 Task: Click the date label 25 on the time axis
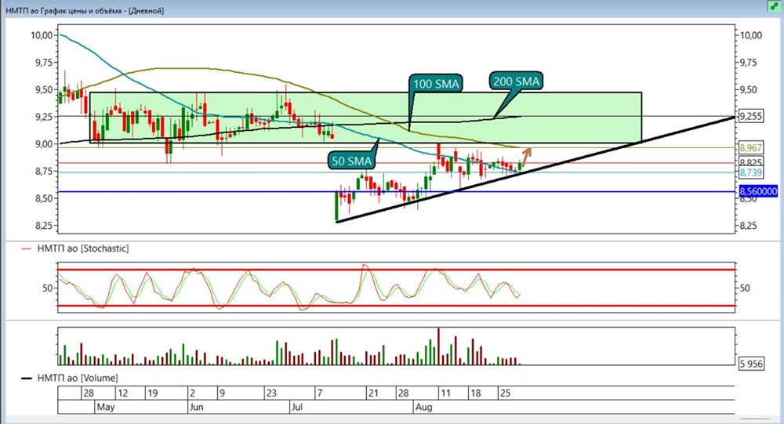point(505,393)
